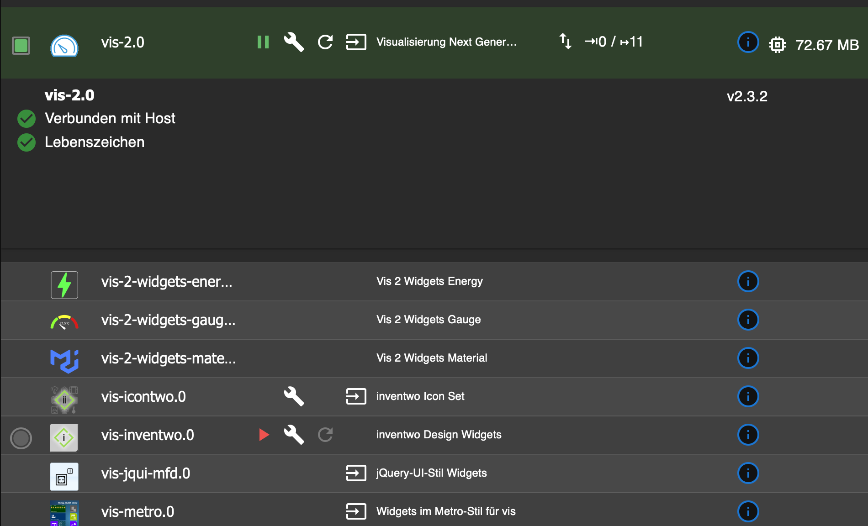Click the vis-2.0 input/output events arrows icon
Screen dimensions: 868x526
click(566, 41)
